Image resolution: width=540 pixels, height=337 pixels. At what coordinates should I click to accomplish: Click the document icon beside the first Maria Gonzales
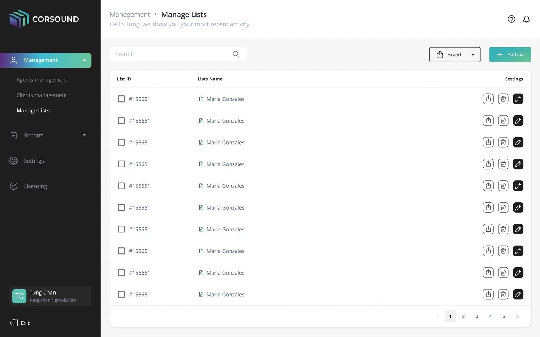(x=201, y=99)
